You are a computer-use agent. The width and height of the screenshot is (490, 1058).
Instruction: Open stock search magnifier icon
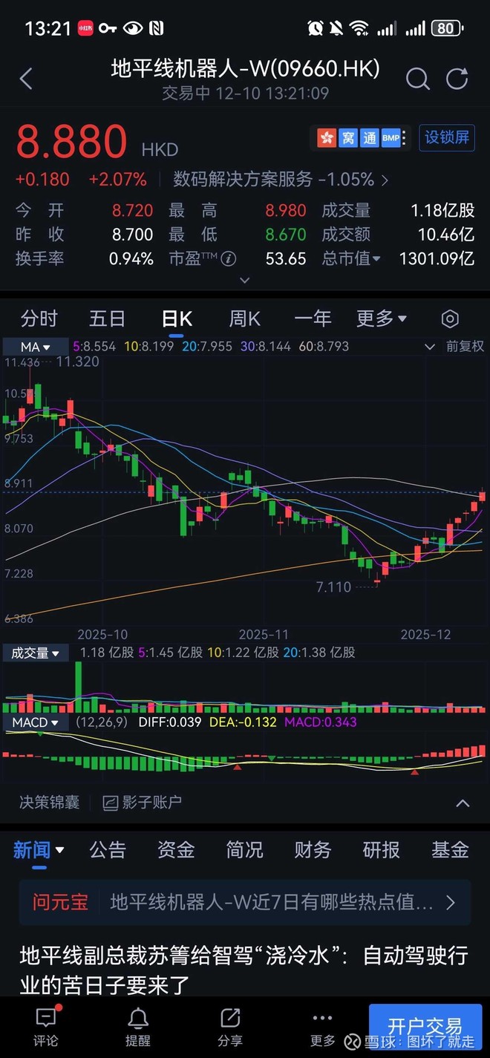417,78
